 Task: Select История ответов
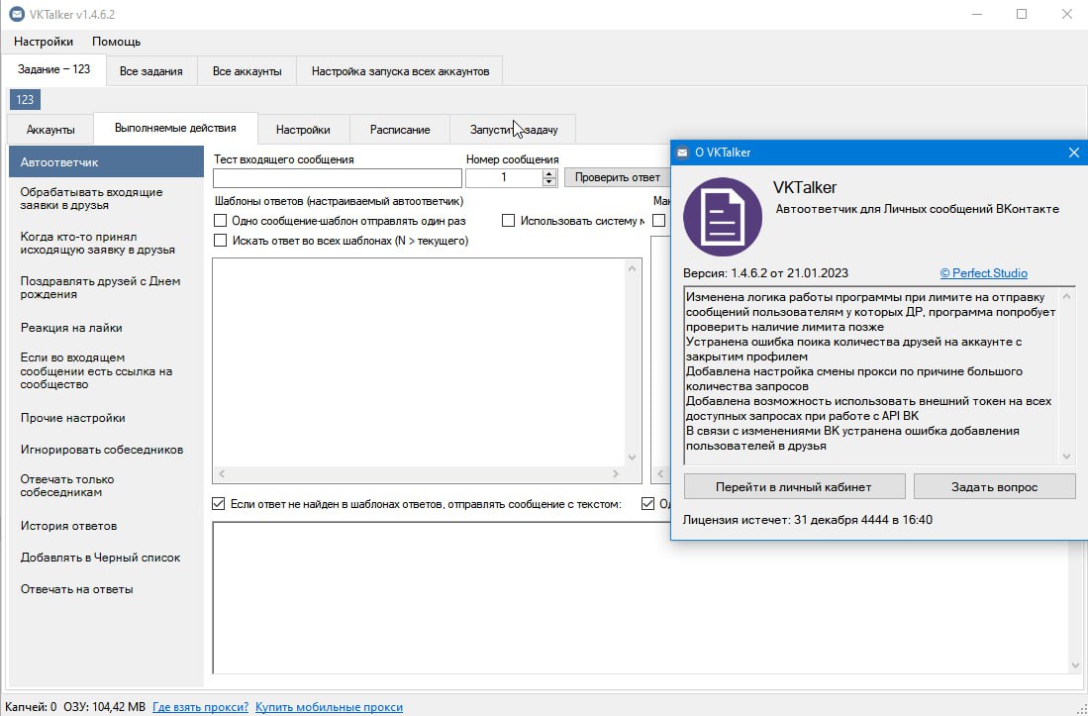click(106, 526)
